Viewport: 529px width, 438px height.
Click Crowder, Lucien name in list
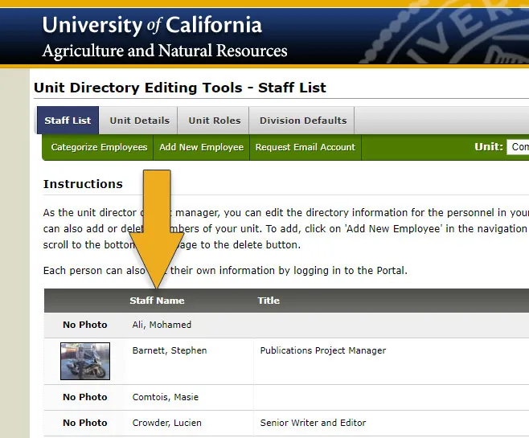166,423
